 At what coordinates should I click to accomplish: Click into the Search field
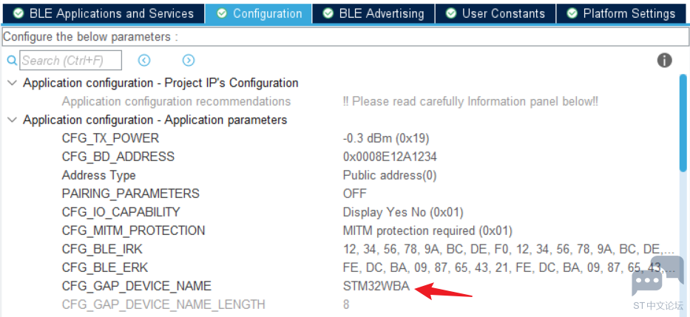(x=70, y=61)
